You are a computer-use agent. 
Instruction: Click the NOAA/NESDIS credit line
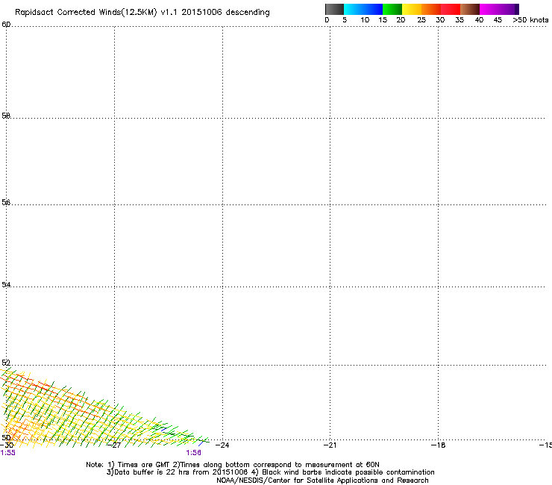coord(322,481)
